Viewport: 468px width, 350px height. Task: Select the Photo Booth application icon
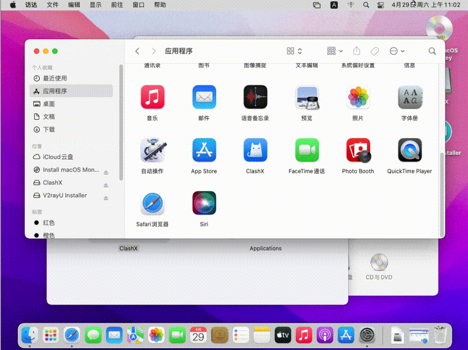(358, 150)
